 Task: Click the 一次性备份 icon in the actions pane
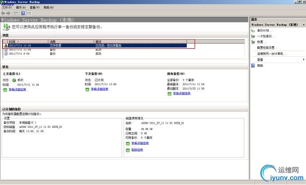(253, 36)
